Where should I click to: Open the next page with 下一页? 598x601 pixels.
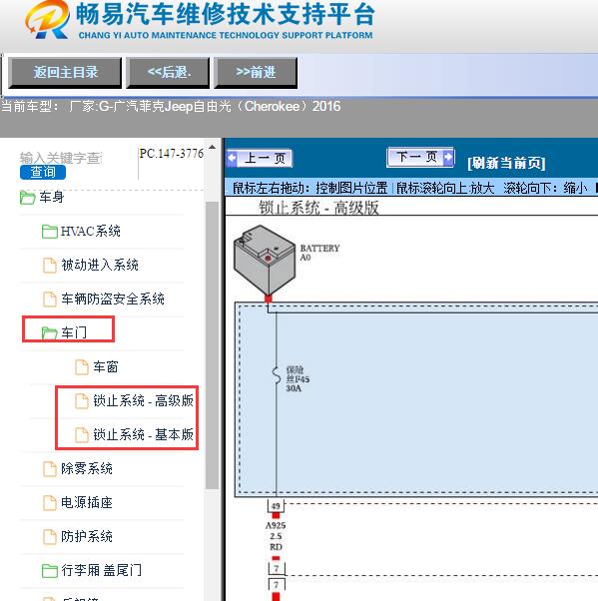(420, 157)
